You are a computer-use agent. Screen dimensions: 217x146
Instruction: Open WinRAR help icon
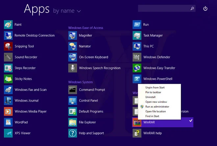(x=137, y=133)
